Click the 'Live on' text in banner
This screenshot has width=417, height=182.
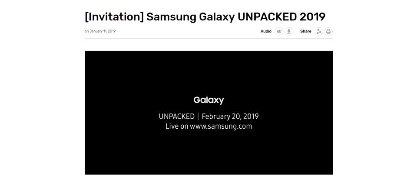point(177,126)
